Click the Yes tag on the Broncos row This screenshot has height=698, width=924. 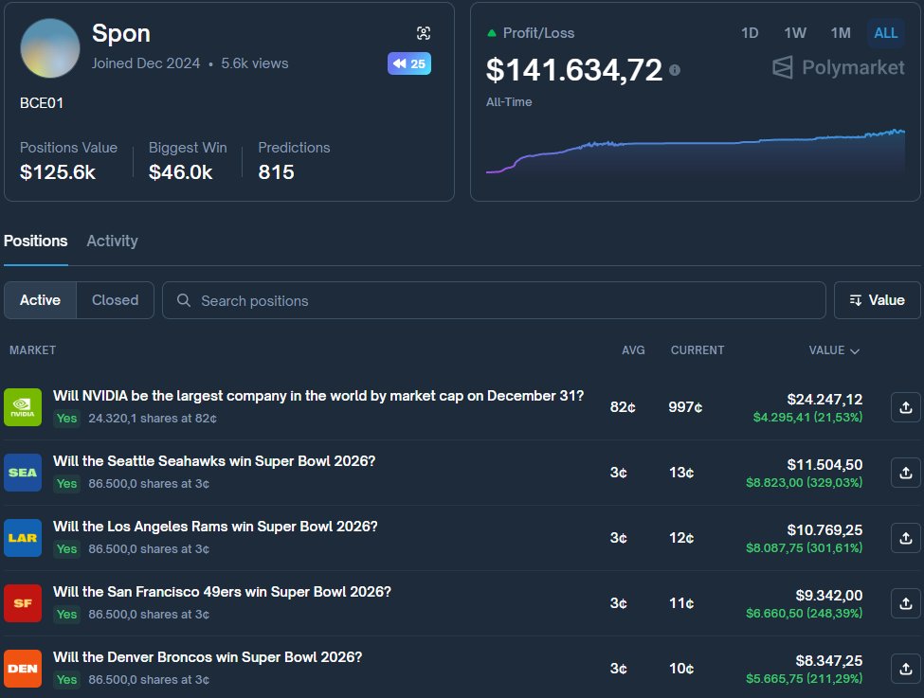[66, 680]
